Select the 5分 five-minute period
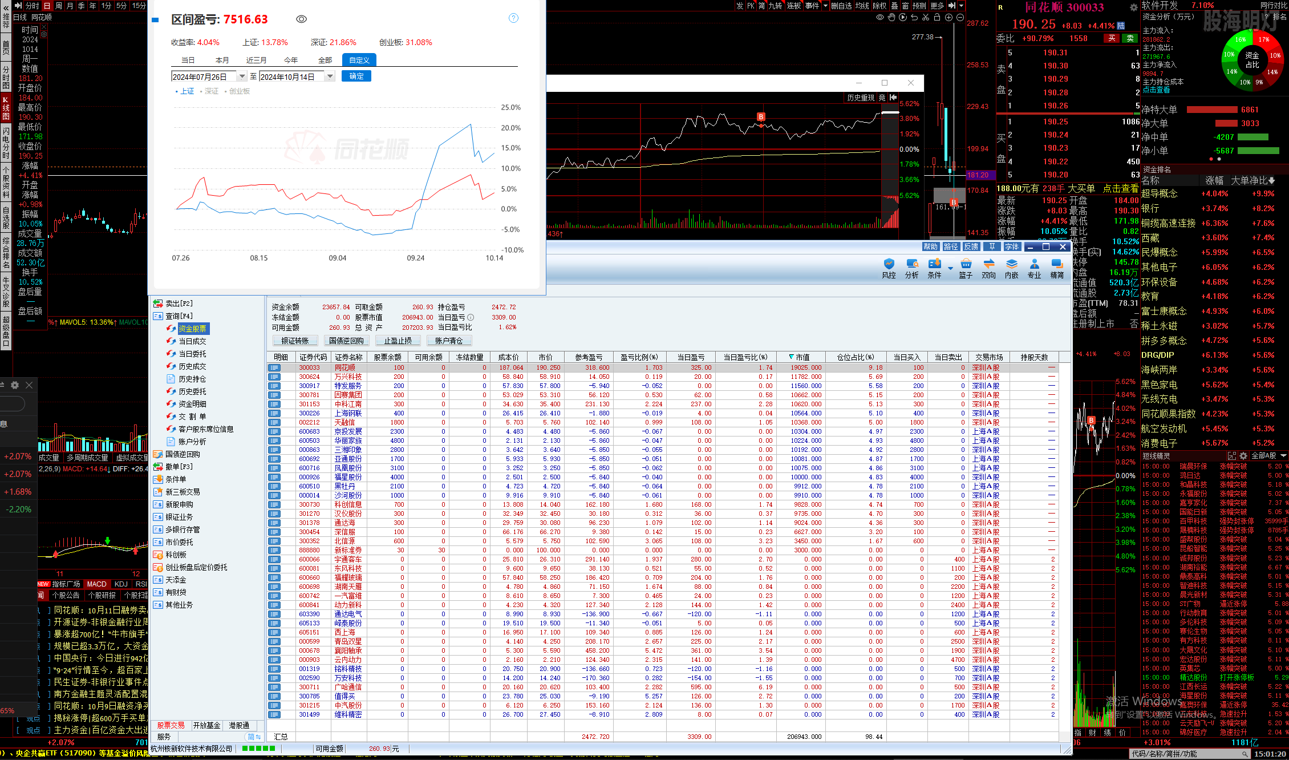The width and height of the screenshot is (1289, 760). pyautogui.click(x=121, y=6)
